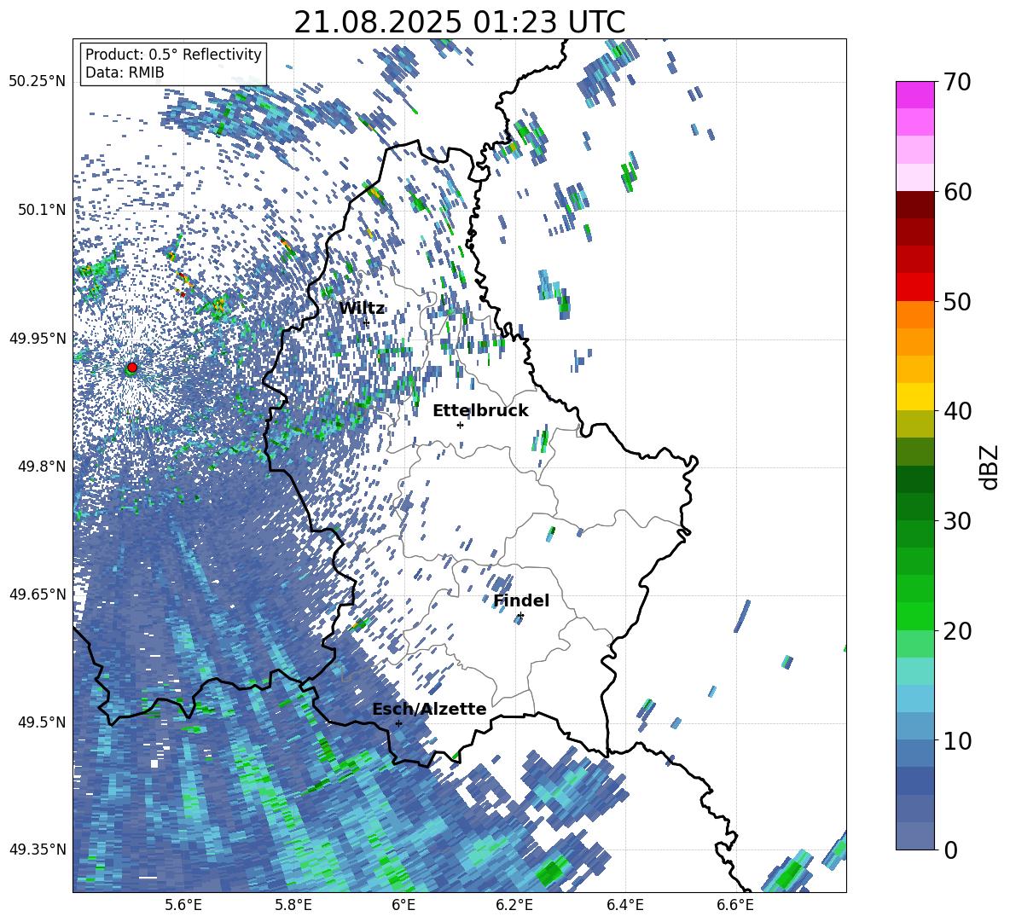
Task: Click the plot title 21.08.2025 01:23 UTC
Action: click(460, 22)
